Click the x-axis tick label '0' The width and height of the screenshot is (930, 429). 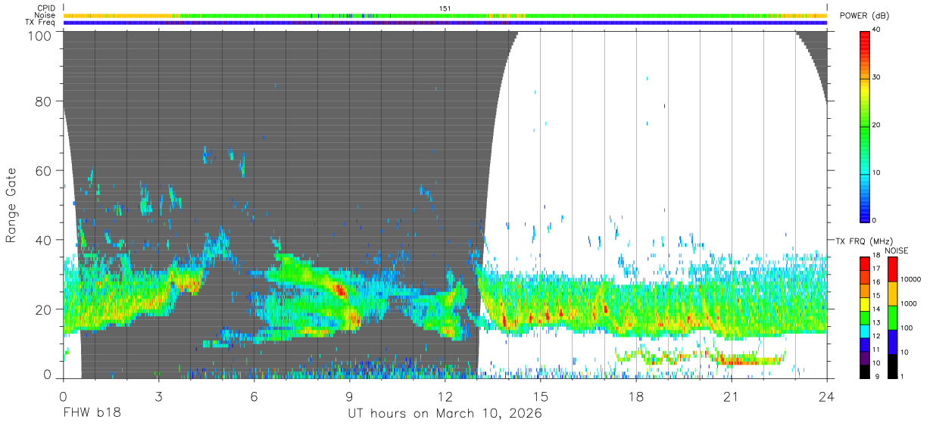click(x=63, y=396)
